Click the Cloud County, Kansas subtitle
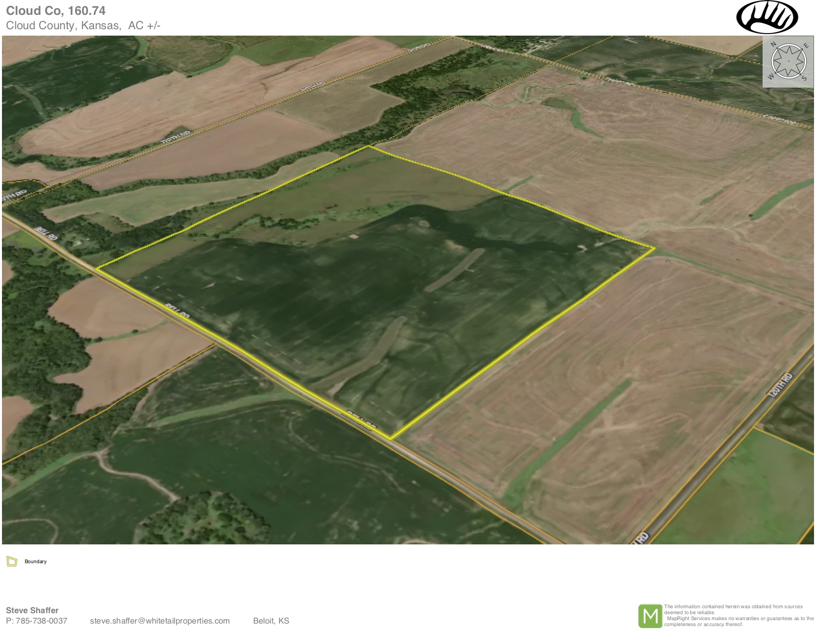Viewport: 816px width, 631px height. click(x=83, y=26)
